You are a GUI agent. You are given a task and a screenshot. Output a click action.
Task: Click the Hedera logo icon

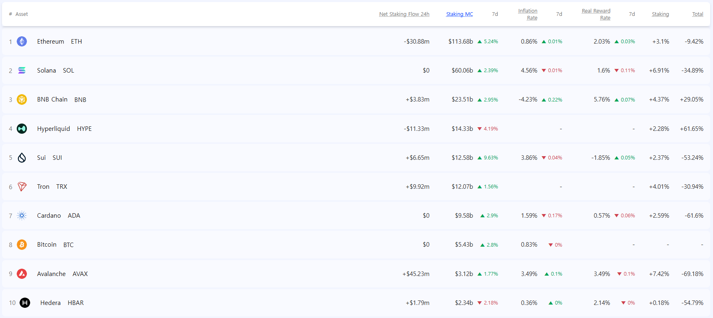[x=25, y=303]
